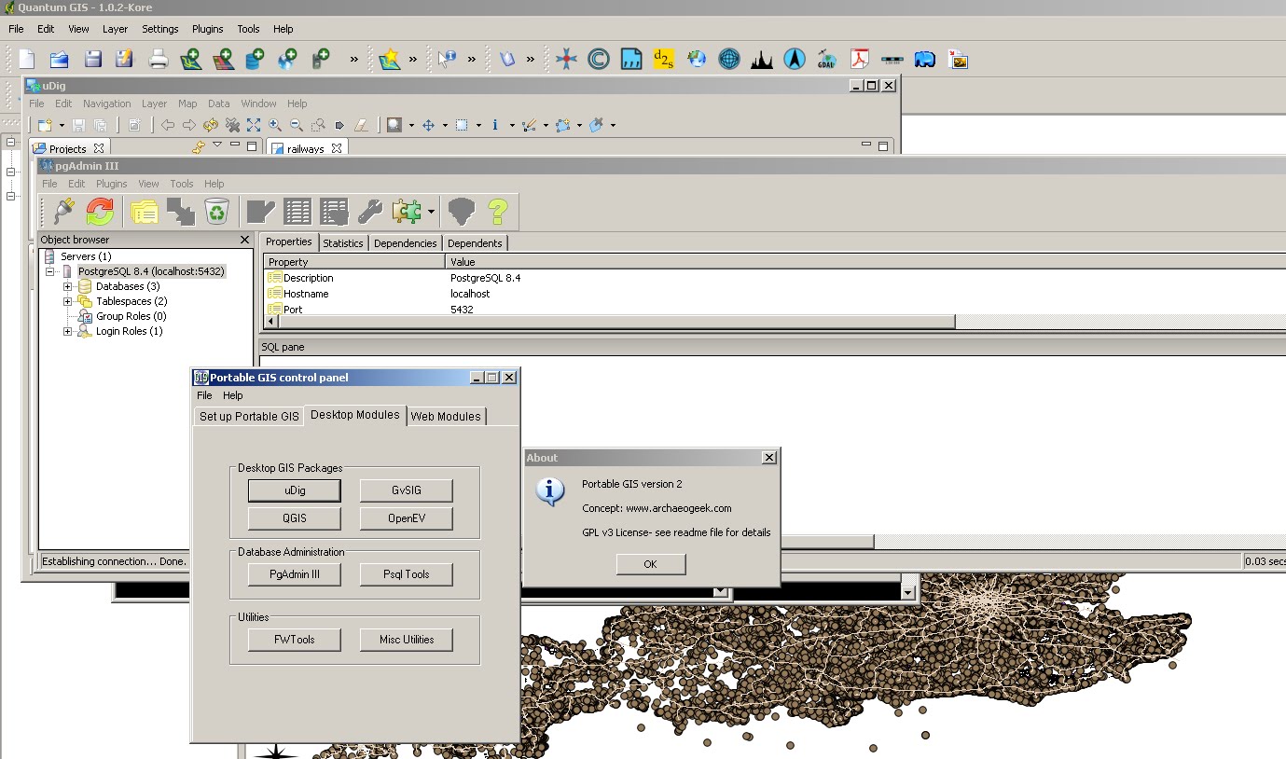Image resolution: width=1286 pixels, height=759 pixels.
Task: Close the Object browser pane
Action: (x=245, y=240)
